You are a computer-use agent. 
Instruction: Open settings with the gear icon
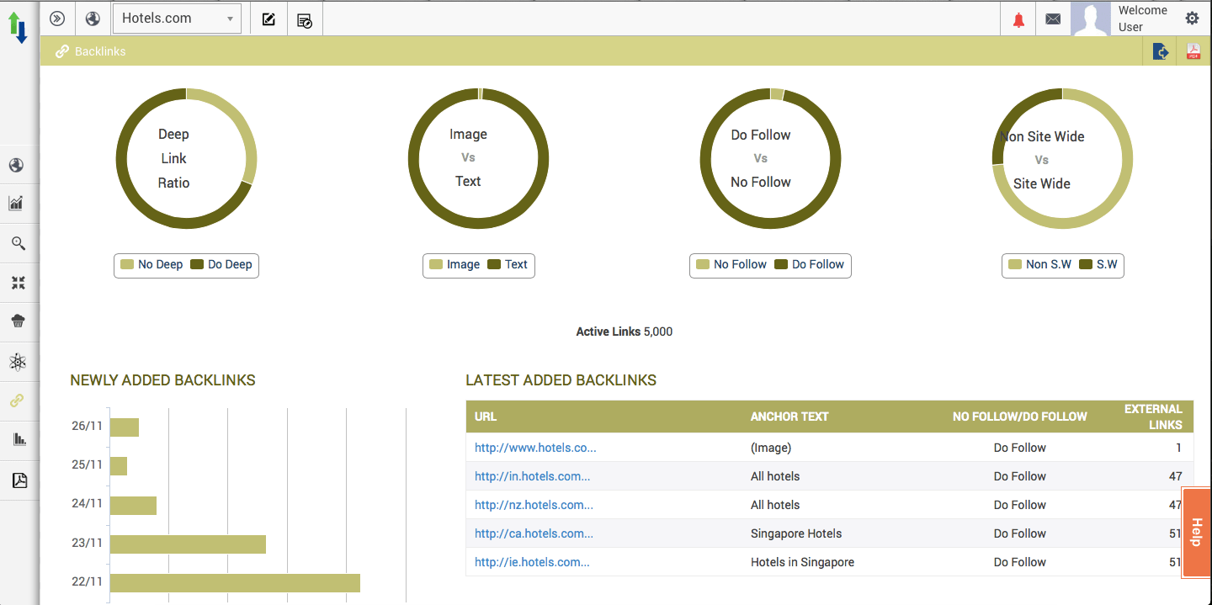(x=1192, y=18)
